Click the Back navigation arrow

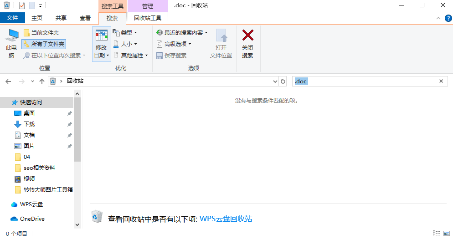click(x=8, y=81)
